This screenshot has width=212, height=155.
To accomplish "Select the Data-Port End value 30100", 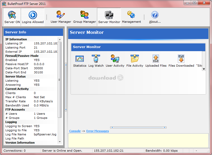I will click(x=38, y=72).
